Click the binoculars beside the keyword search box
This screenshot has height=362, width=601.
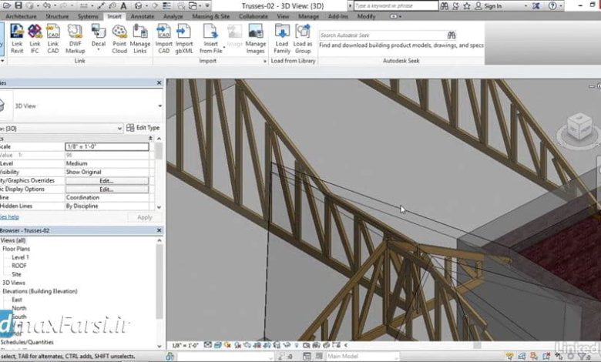click(x=445, y=5)
